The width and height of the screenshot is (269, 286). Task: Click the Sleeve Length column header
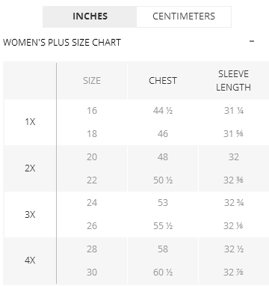pos(233,81)
